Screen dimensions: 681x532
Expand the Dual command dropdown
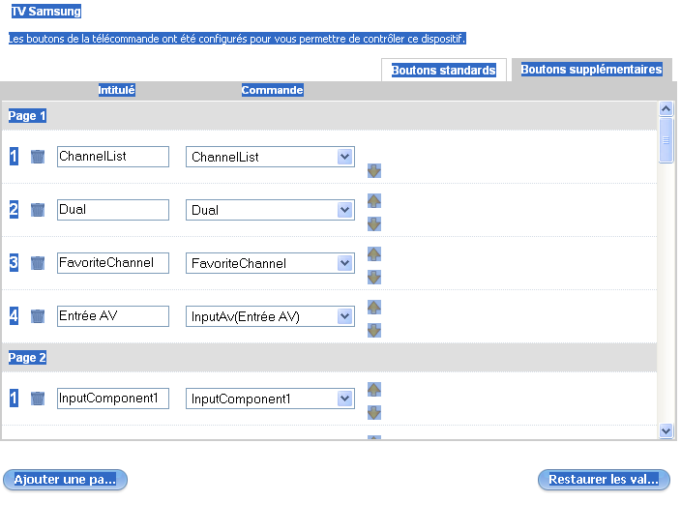click(x=344, y=210)
